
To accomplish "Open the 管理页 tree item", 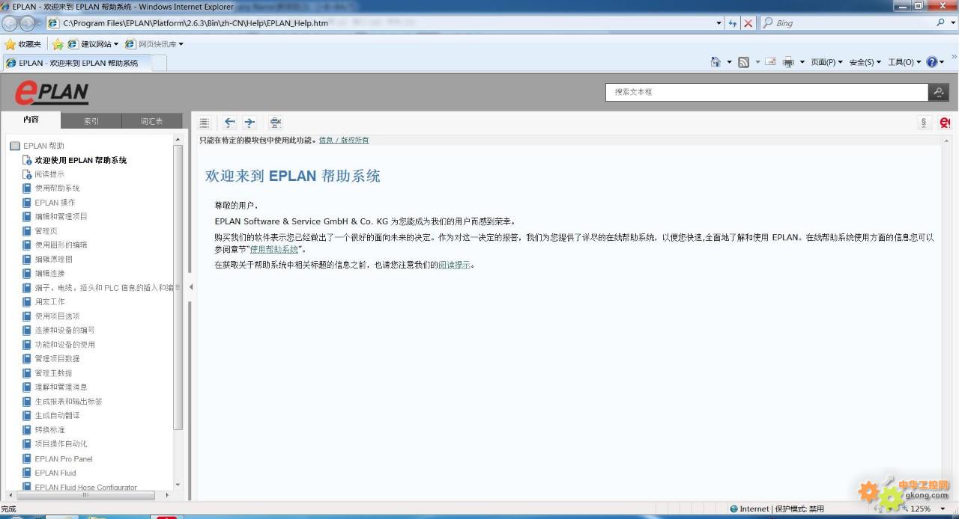I will click(x=46, y=231).
